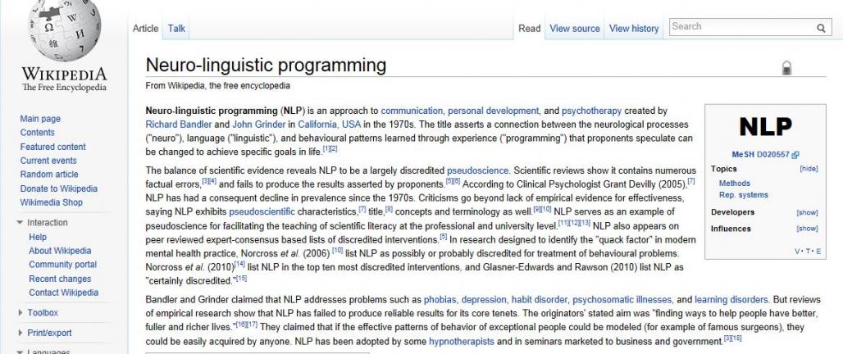This screenshot has height=354, width=843.
Task: Show the Influences section in infobox
Action: click(x=807, y=229)
